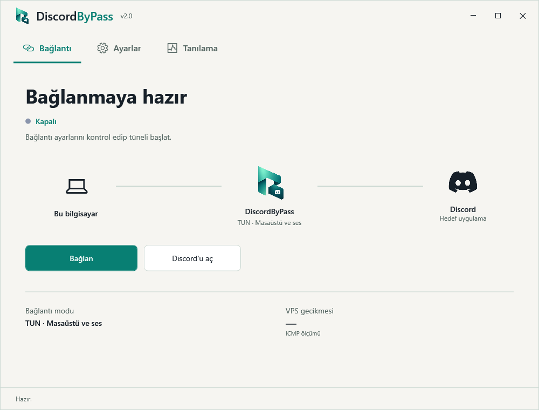539x410 pixels.
Task: Click the VPS gecikmesi latency reading
Action: [291, 324]
